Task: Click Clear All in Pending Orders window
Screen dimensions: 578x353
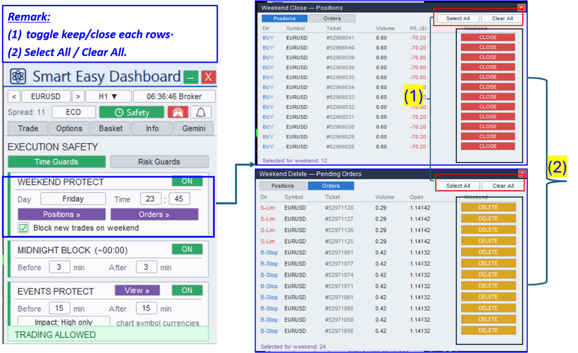Action: (503, 186)
